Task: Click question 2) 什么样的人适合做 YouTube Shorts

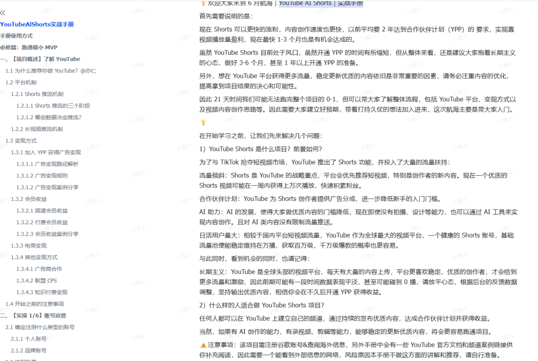Action: 262,305
